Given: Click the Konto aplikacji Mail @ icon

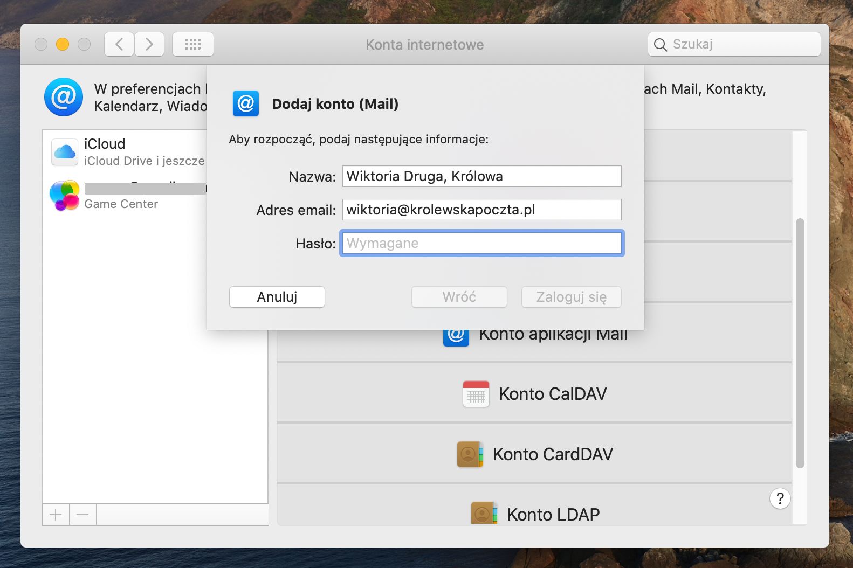Looking at the screenshot, I should pyautogui.click(x=456, y=337).
